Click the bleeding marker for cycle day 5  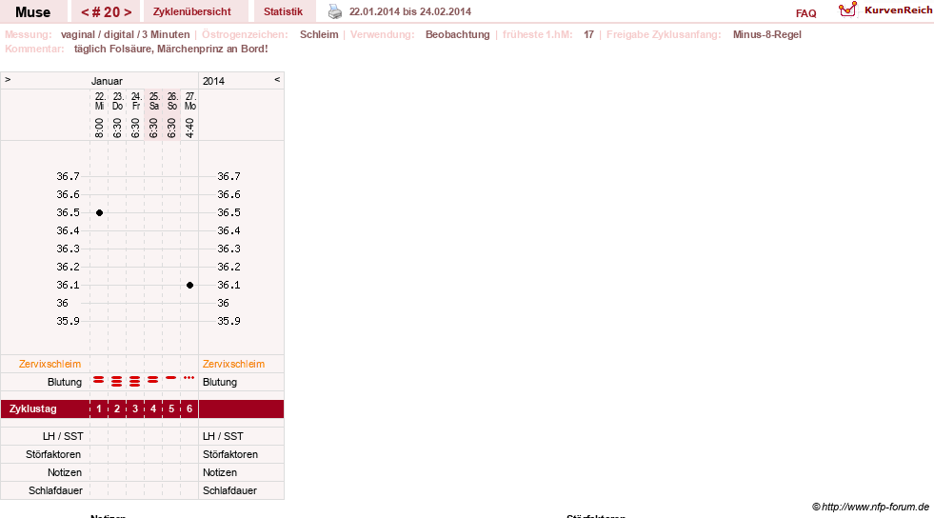[x=171, y=377]
